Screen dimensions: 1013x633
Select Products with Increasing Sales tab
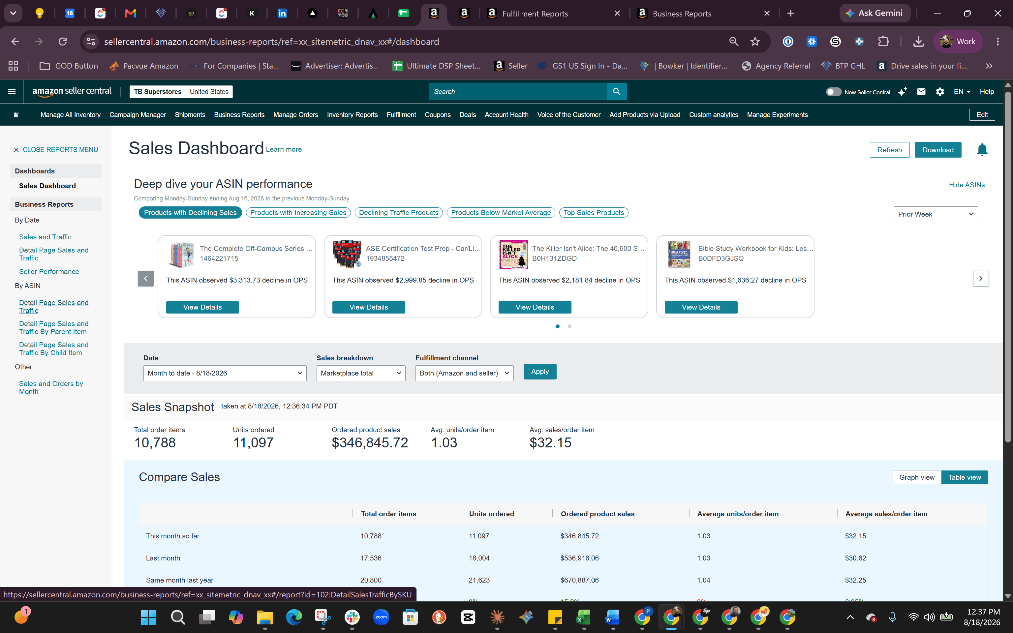pyautogui.click(x=298, y=213)
